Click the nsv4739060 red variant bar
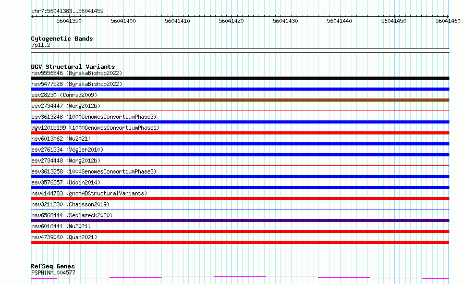464x284 pixels. pyautogui.click(x=240, y=242)
